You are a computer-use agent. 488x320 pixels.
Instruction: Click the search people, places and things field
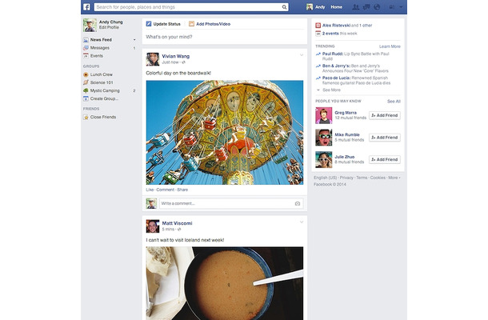[x=191, y=7]
